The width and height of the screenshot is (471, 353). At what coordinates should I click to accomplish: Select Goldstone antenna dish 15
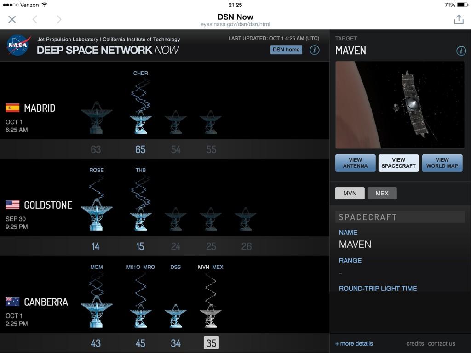click(x=141, y=220)
